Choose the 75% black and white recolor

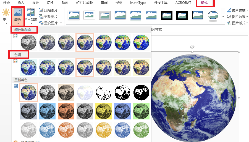[x=141, y=92]
